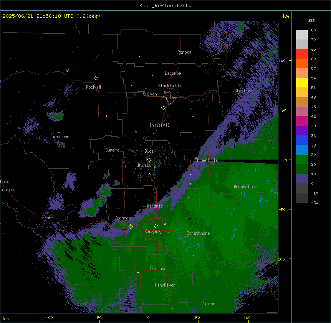
Task: Click the dBZ legend heading
Action: [x=311, y=21]
